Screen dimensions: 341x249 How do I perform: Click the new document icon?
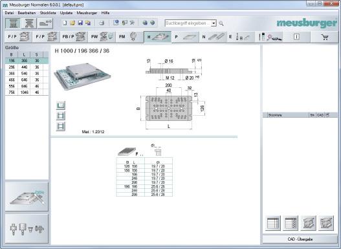[65, 23]
